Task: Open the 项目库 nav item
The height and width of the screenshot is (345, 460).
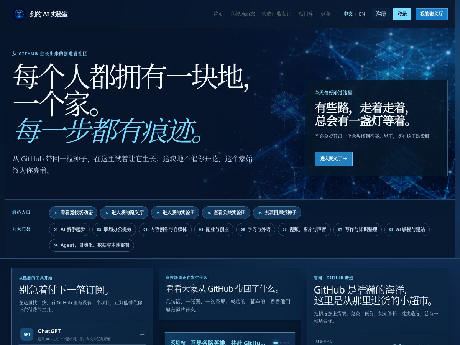Action: pos(306,14)
